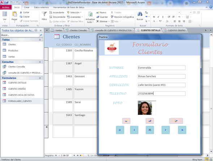Click the close-form door button in Practica
The image size is (213, 161).
(176, 121)
